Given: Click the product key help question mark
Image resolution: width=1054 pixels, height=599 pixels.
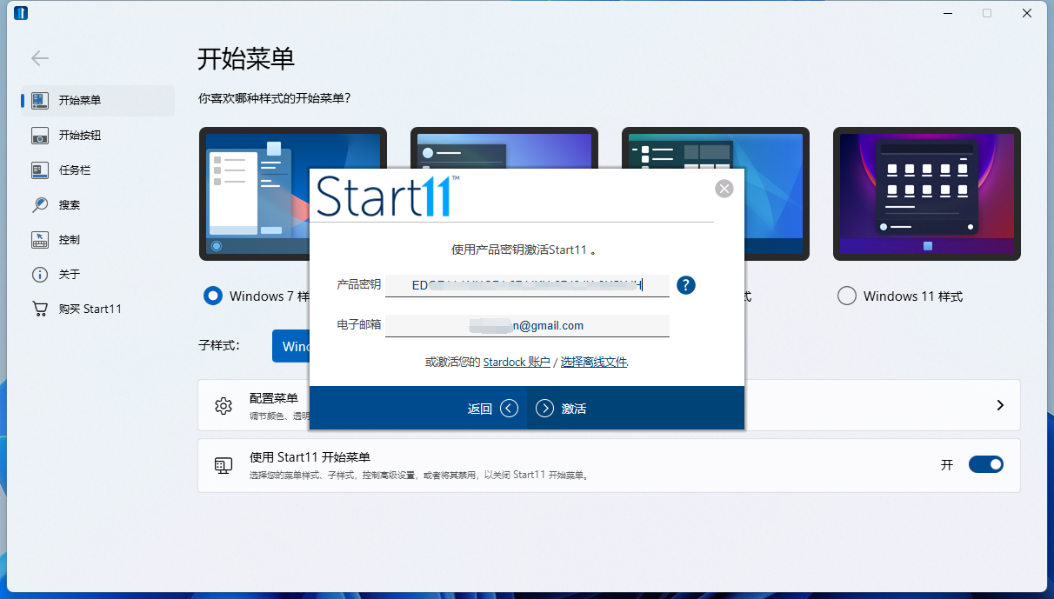Looking at the screenshot, I should pos(685,284).
